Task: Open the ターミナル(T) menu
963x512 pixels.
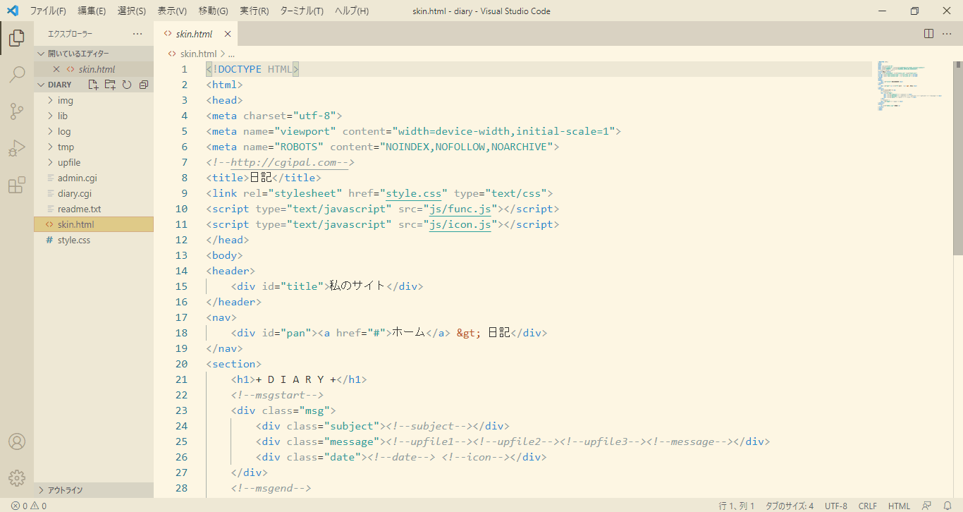Action: [302, 11]
